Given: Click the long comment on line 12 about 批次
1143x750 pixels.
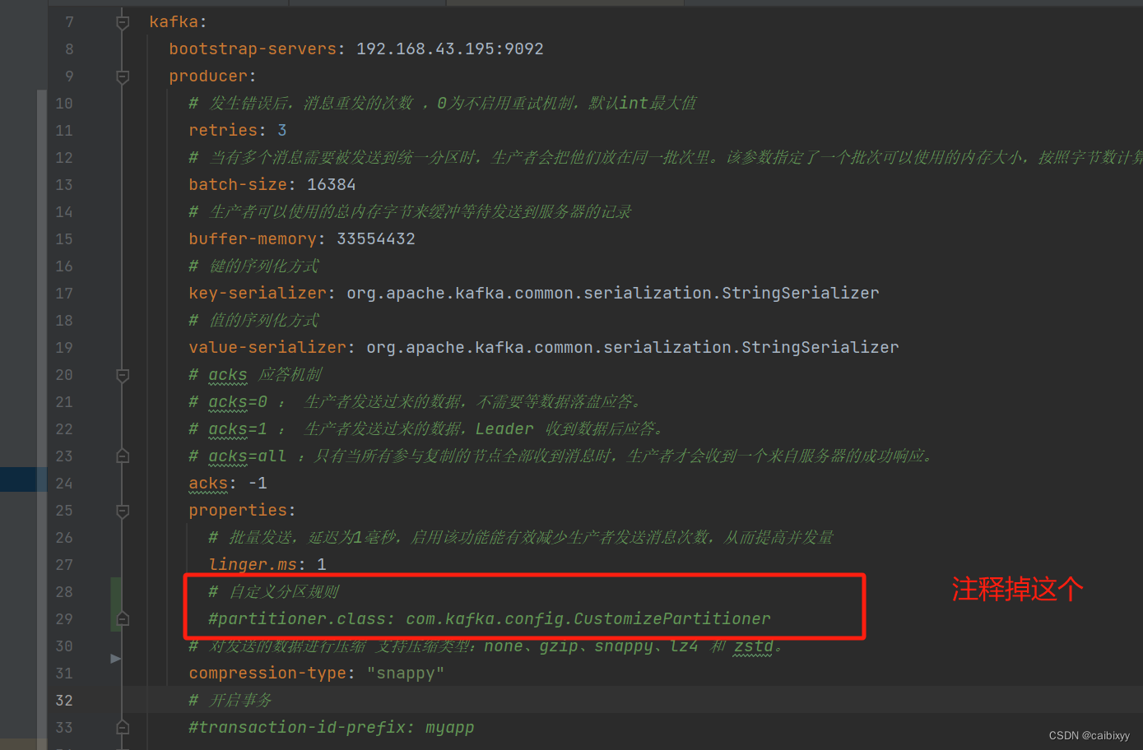Looking at the screenshot, I should coord(665,158).
